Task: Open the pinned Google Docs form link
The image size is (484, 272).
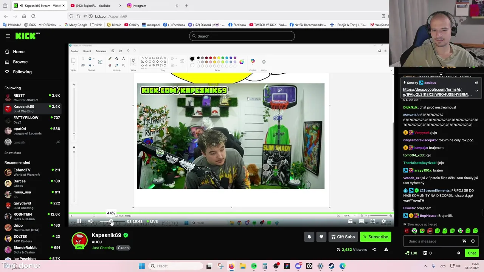Action: [437, 92]
